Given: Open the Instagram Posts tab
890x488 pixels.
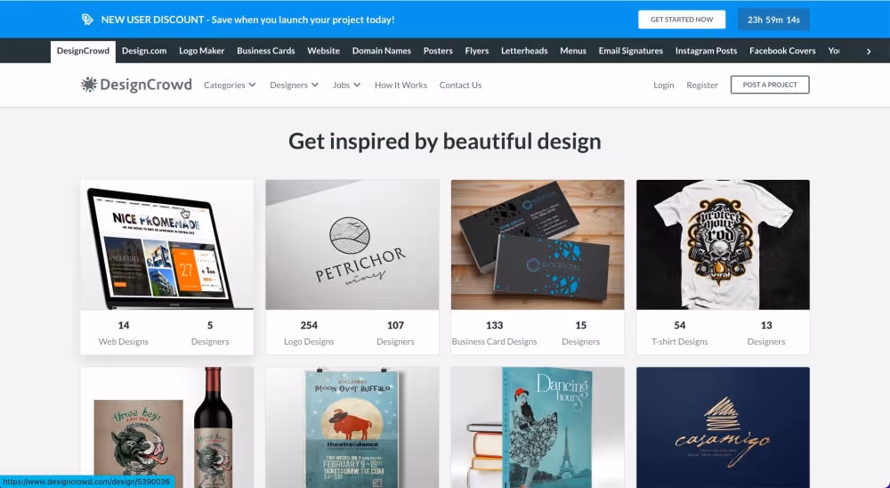Looking at the screenshot, I should (x=706, y=51).
